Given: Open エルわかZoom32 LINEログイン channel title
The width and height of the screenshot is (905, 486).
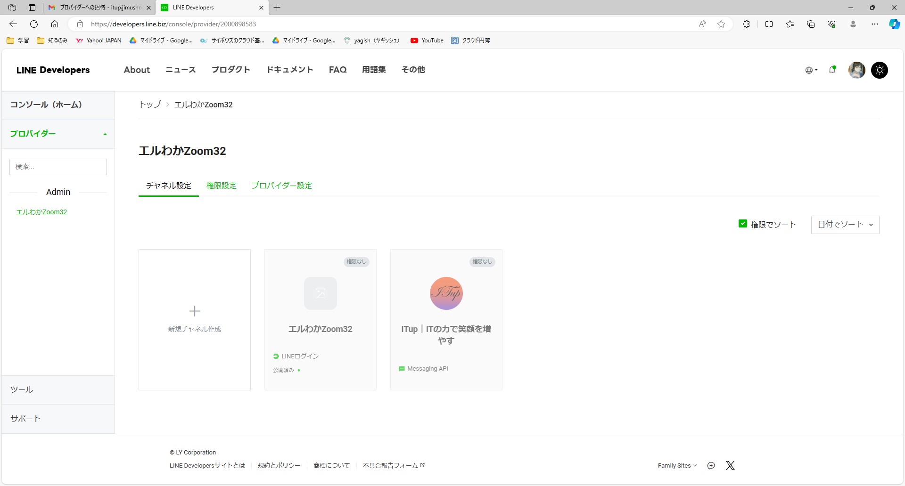Looking at the screenshot, I should [321, 329].
